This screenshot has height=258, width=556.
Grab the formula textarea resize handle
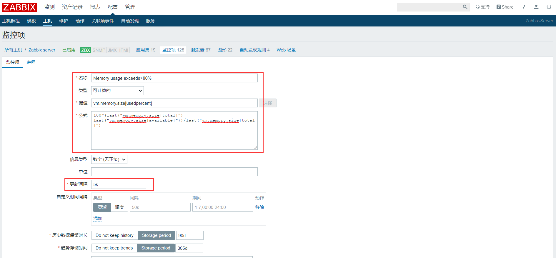[x=255, y=147]
